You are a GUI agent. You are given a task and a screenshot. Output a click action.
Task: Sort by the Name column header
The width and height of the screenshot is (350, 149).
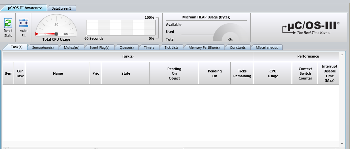(x=58, y=73)
